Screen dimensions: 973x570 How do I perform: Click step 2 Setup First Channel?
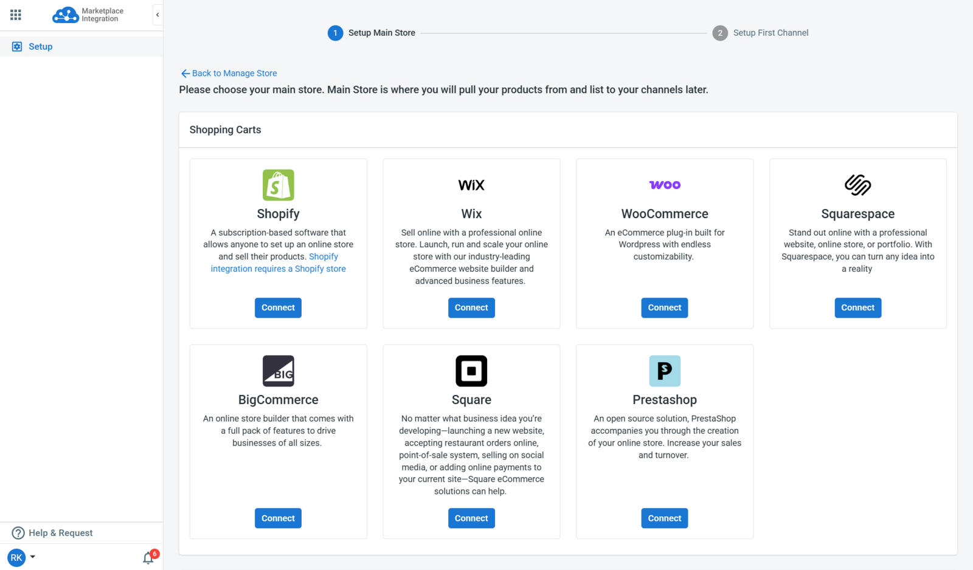tap(760, 33)
